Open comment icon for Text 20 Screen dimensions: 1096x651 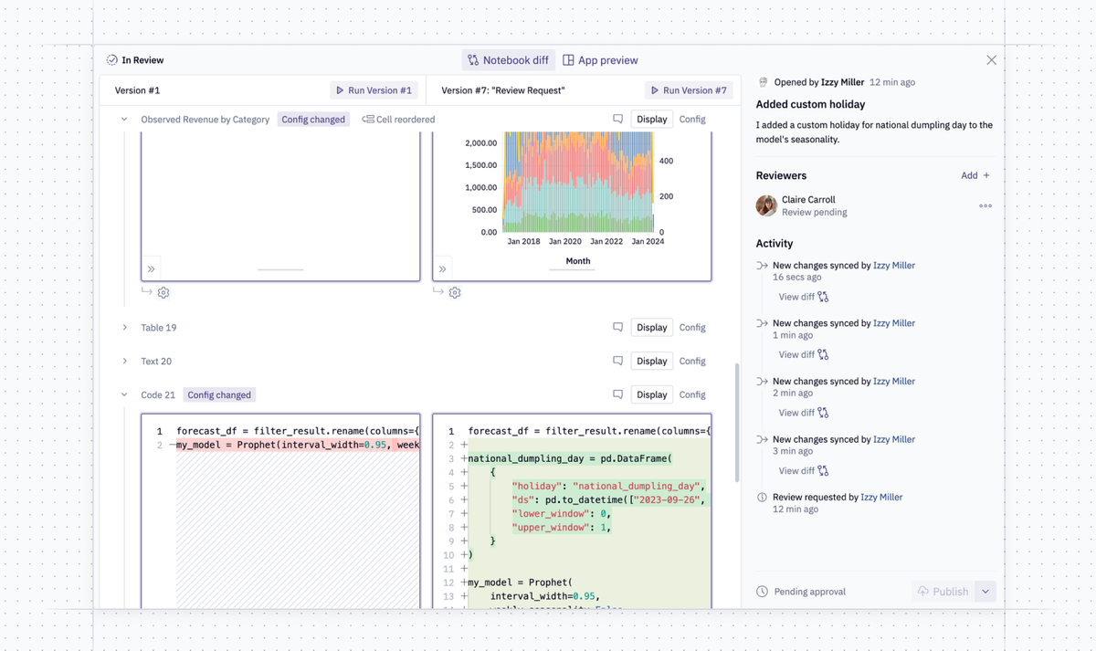[617, 362]
